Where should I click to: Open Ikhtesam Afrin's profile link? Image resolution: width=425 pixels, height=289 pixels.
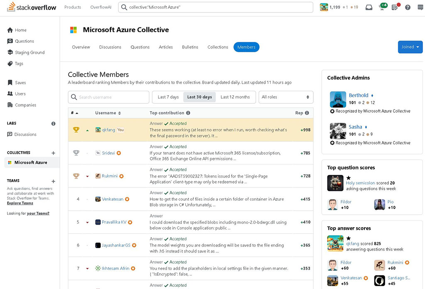tap(115, 268)
